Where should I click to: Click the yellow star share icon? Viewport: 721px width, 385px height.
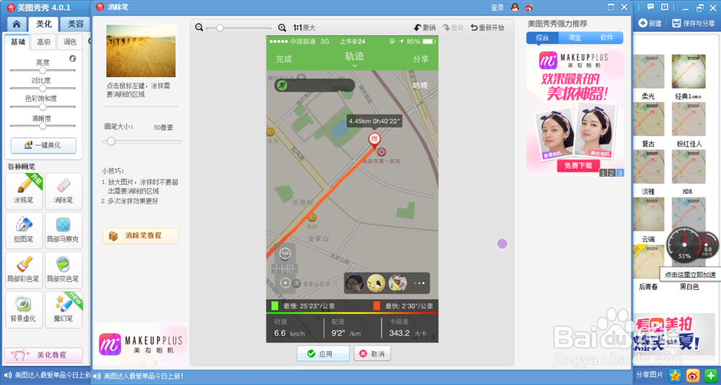pos(675,375)
